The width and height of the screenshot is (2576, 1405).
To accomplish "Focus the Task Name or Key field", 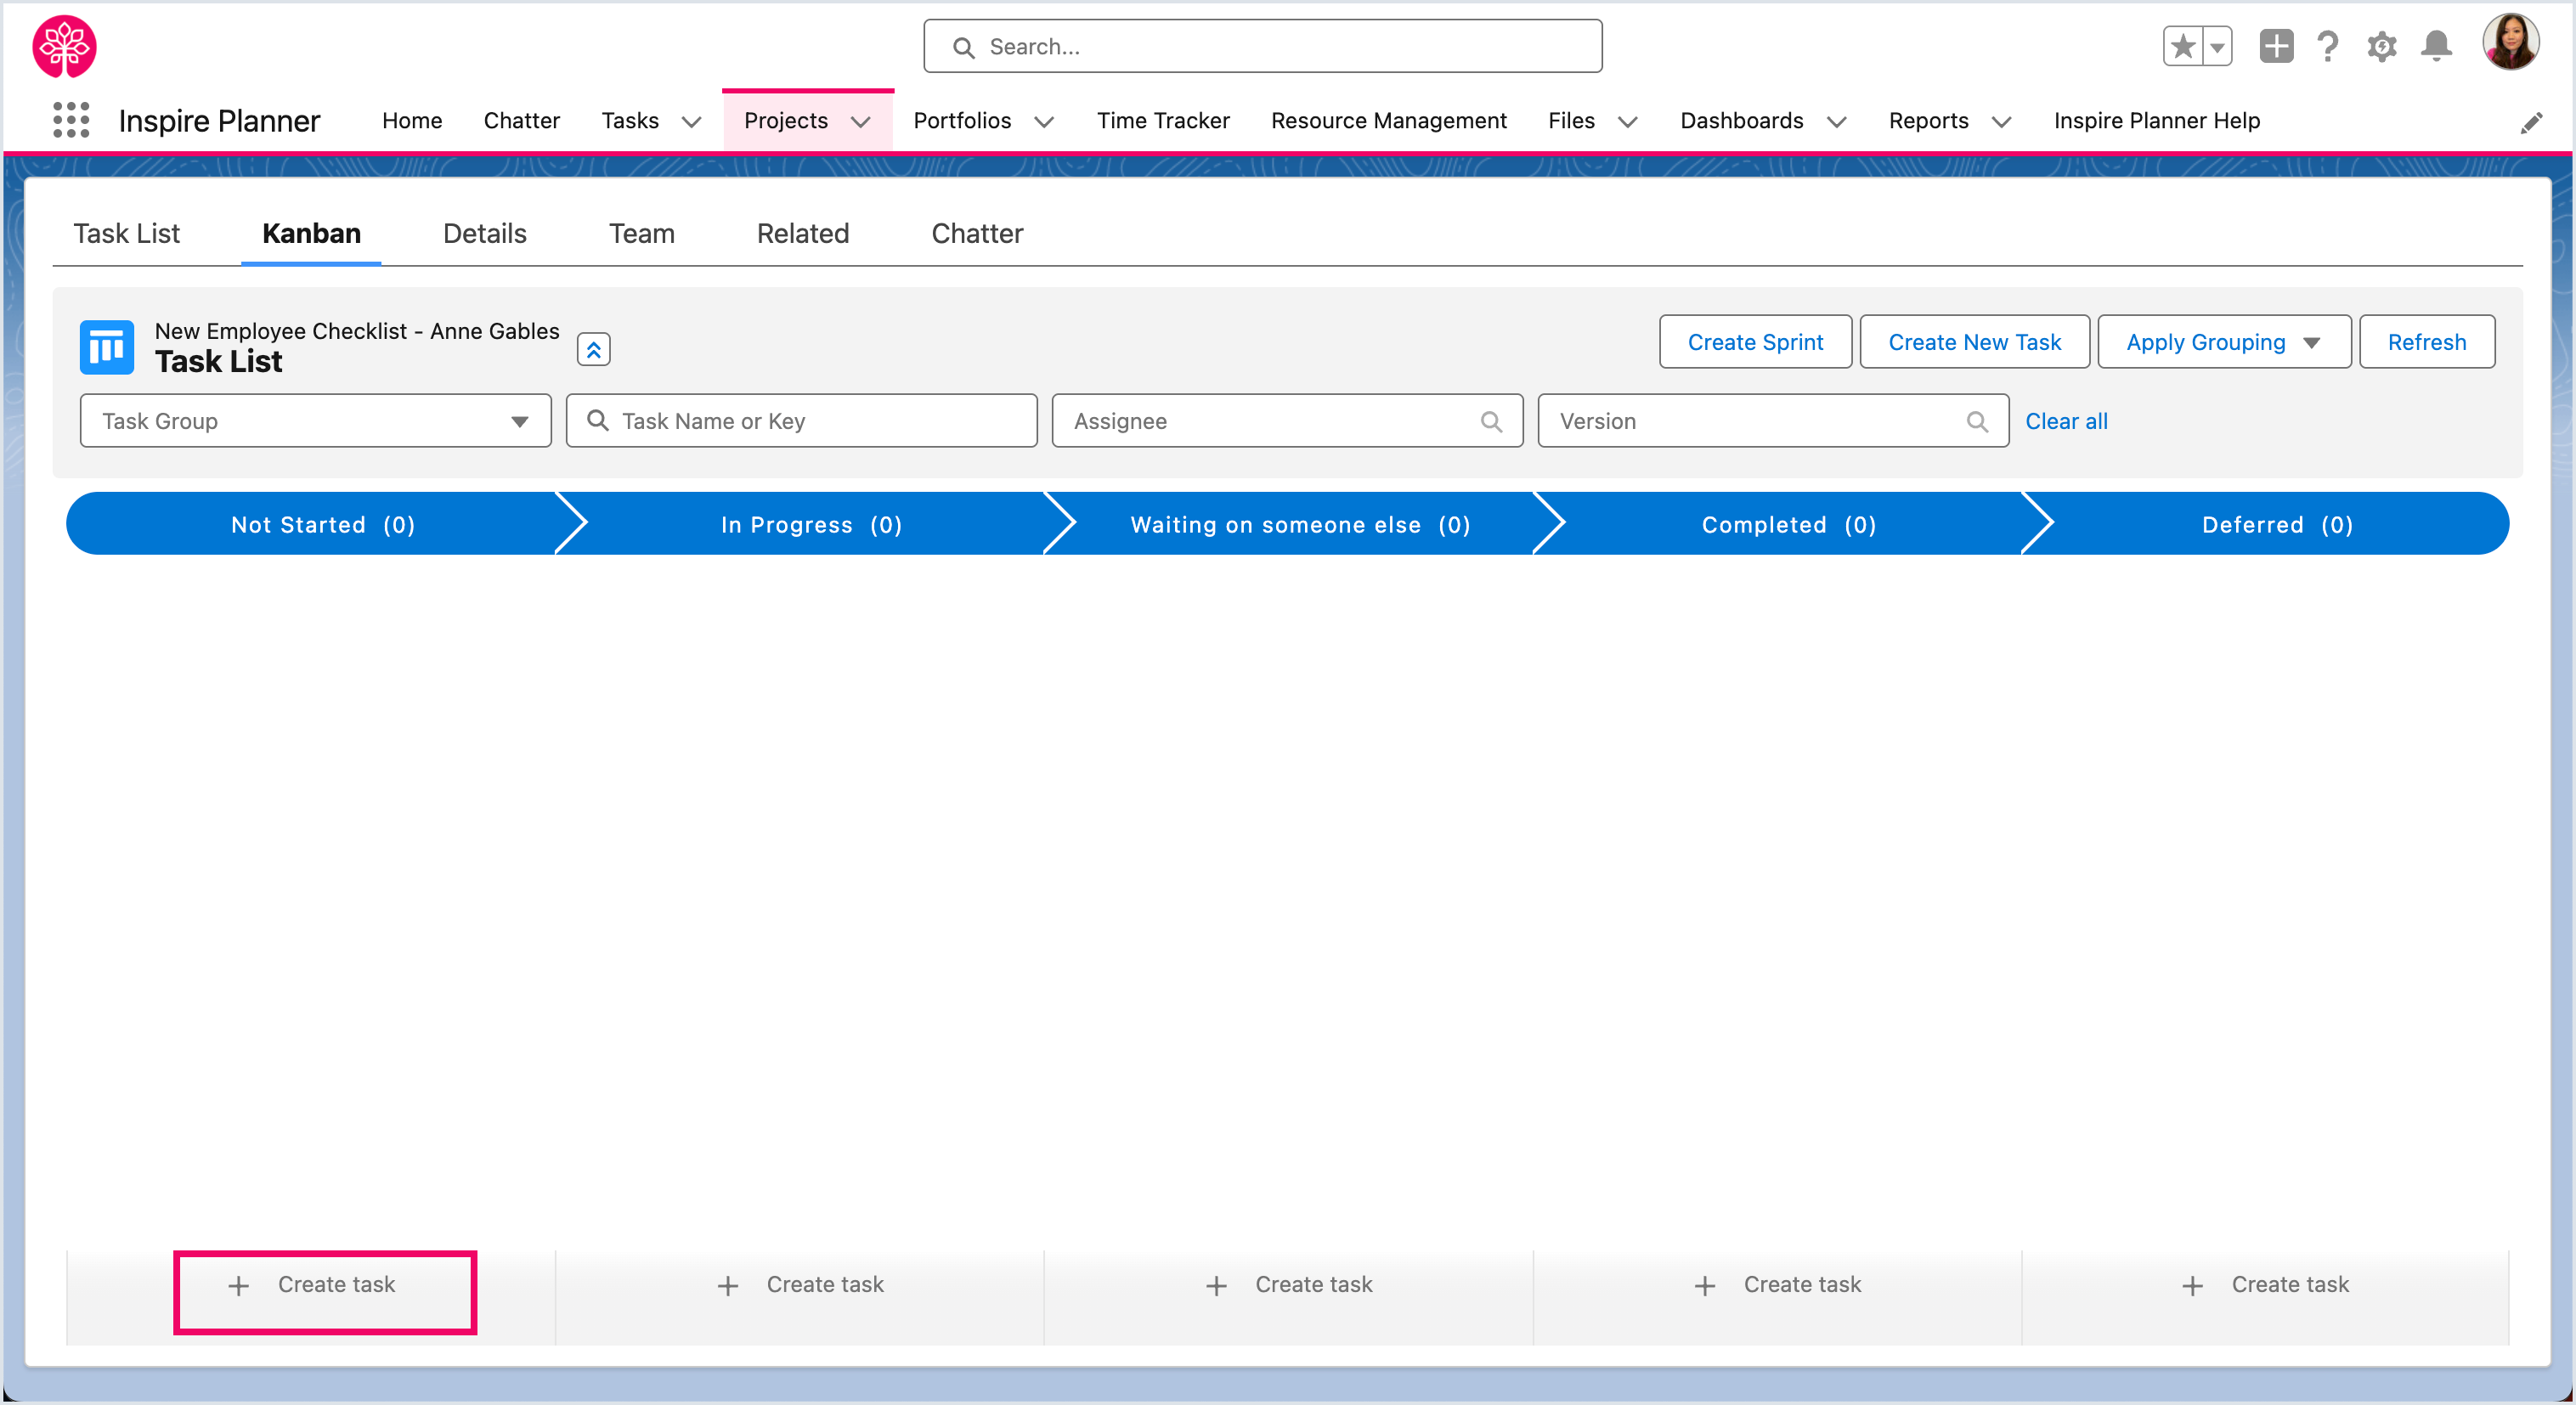I will pyautogui.click(x=801, y=421).
